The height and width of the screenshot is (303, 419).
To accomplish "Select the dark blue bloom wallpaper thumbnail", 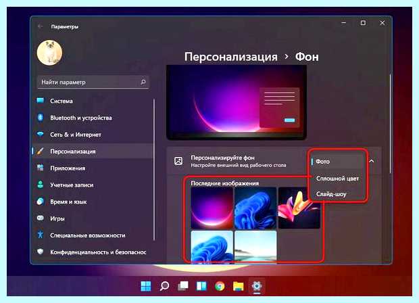I will point(255,208).
